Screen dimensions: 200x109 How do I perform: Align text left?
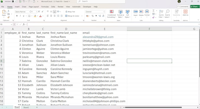[48, 16]
